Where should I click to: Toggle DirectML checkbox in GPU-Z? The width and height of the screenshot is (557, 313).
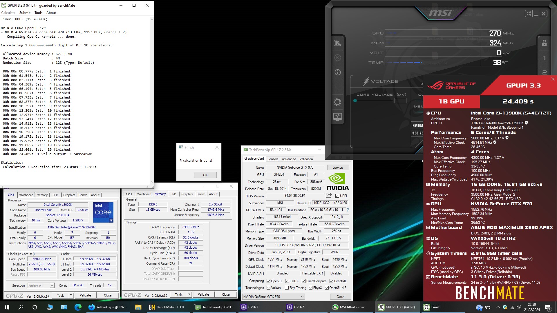(331, 281)
